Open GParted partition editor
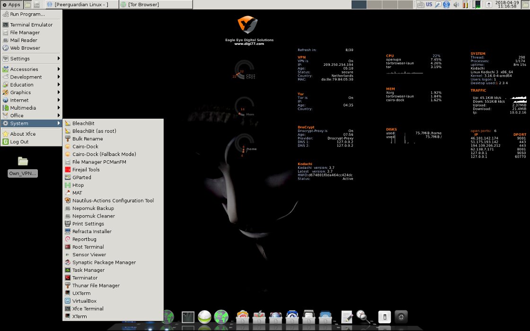This screenshot has width=530, height=331. (x=81, y=177)
